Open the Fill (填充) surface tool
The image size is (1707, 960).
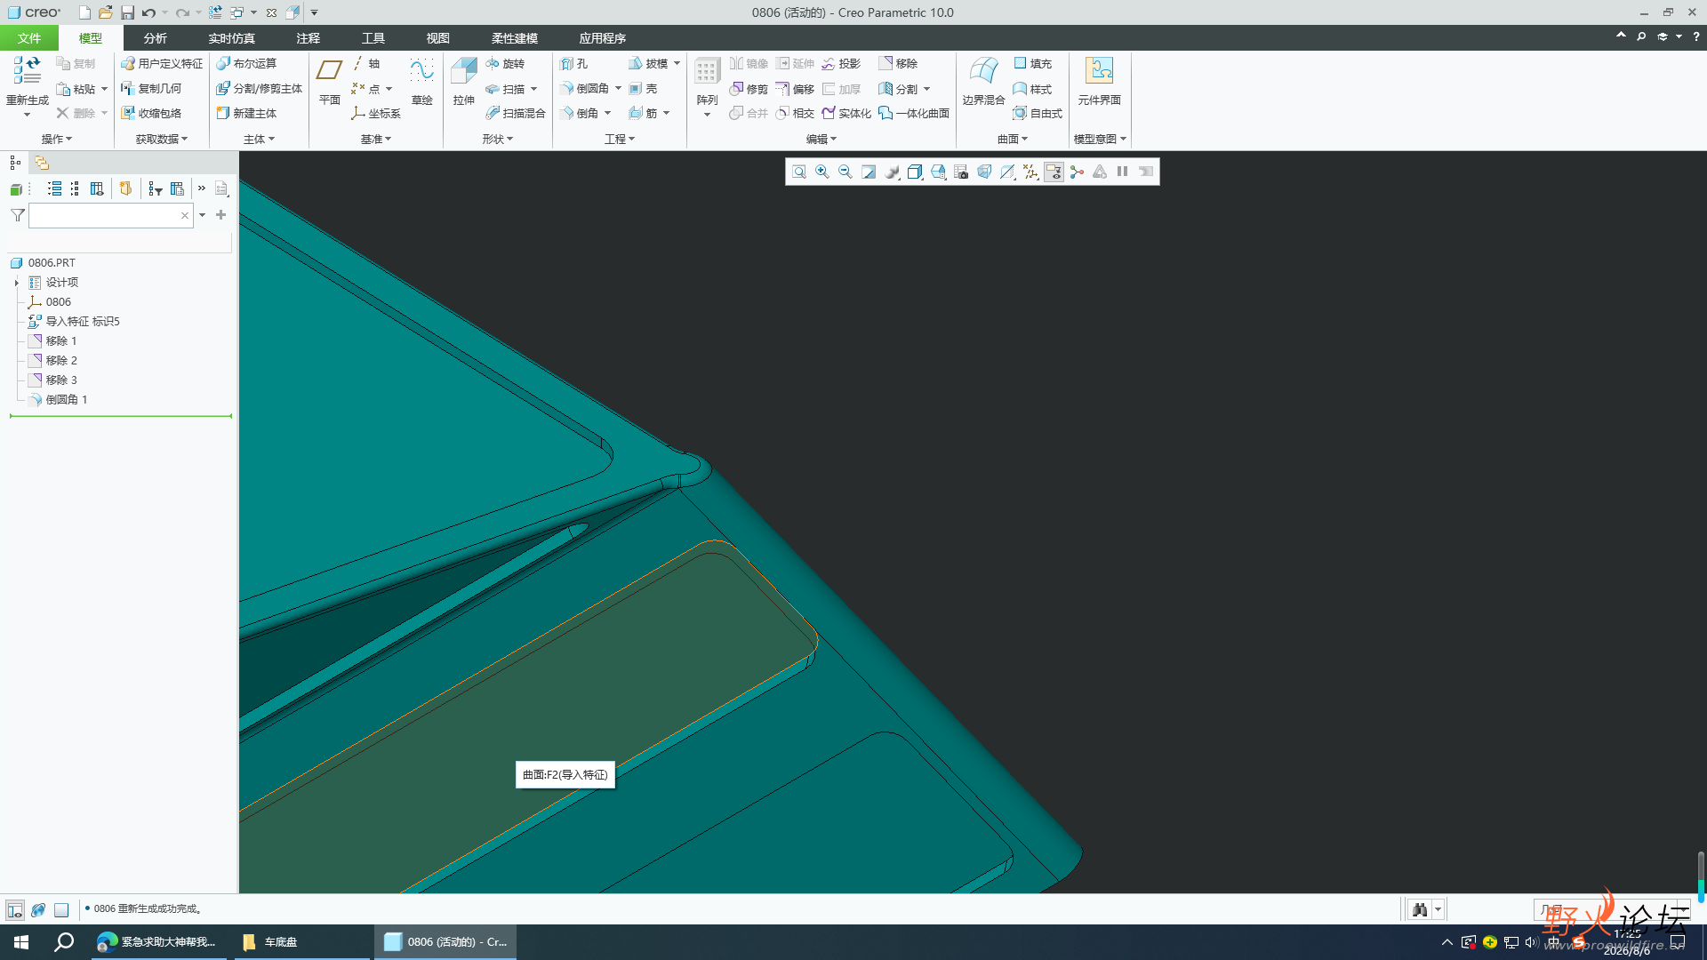[x=1032, y=64]
